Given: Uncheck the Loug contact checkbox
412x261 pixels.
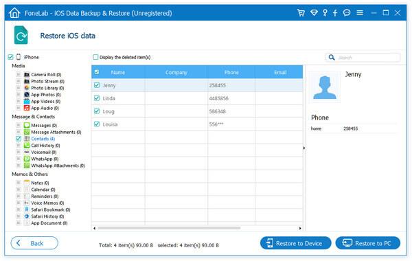Looking at the screenshot, I should coord(97,111).
